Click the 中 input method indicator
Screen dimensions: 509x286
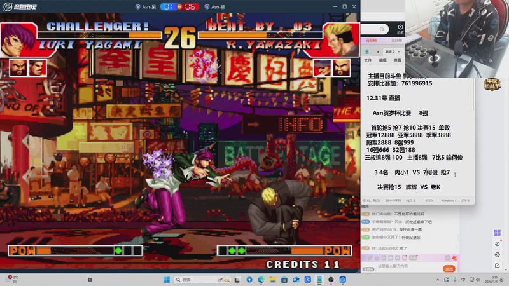(x=463, y=280)
